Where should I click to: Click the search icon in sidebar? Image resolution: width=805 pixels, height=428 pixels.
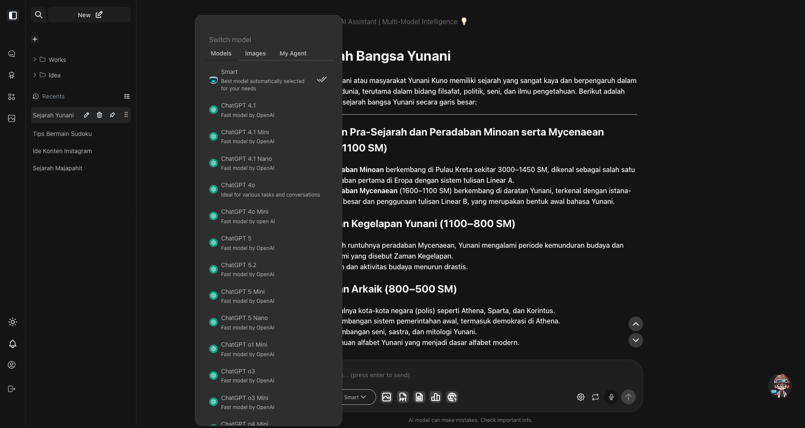[x=39, y=15]
